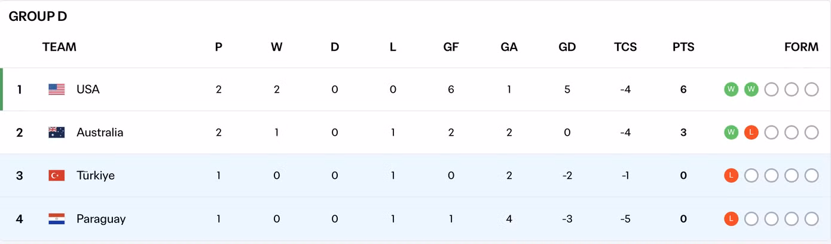
Task: Open the Türkiye team link
Action: pyautogui.click(x=96, y=175)
